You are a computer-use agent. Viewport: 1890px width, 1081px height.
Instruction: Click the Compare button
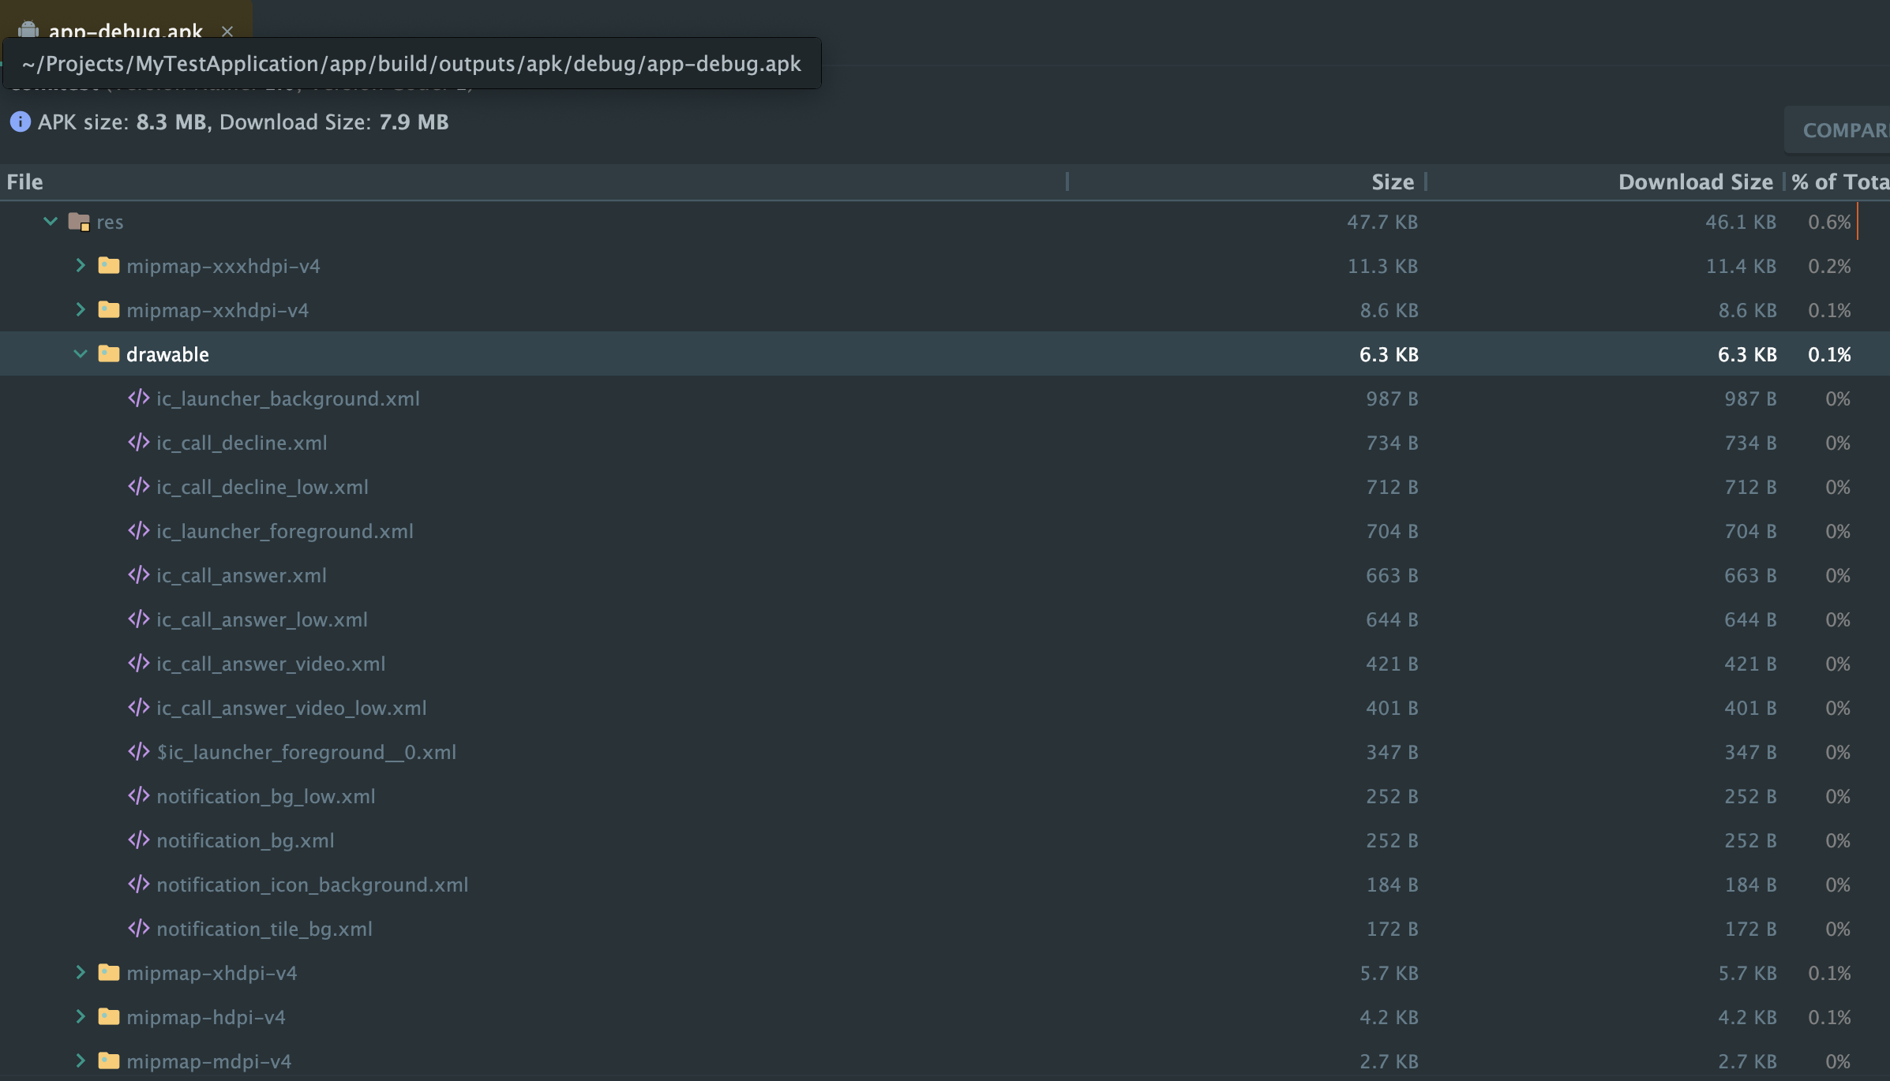[x=1843, y=130]
